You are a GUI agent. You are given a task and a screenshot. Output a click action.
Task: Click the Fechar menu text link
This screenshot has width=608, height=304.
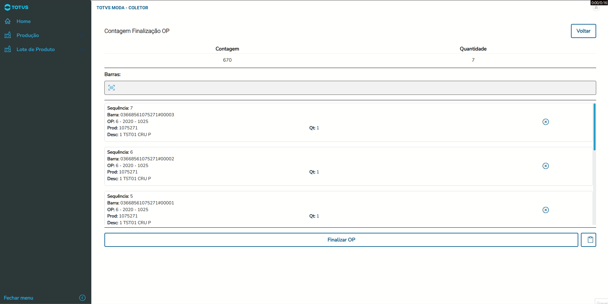(x=19, y=298)
